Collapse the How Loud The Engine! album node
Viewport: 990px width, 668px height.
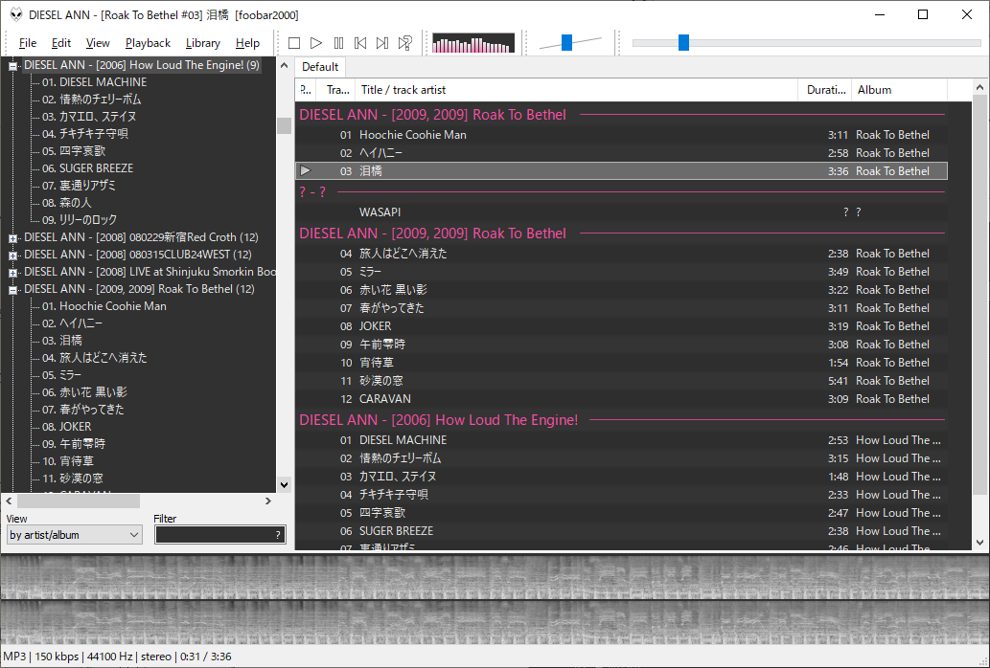tap(12, 65)
